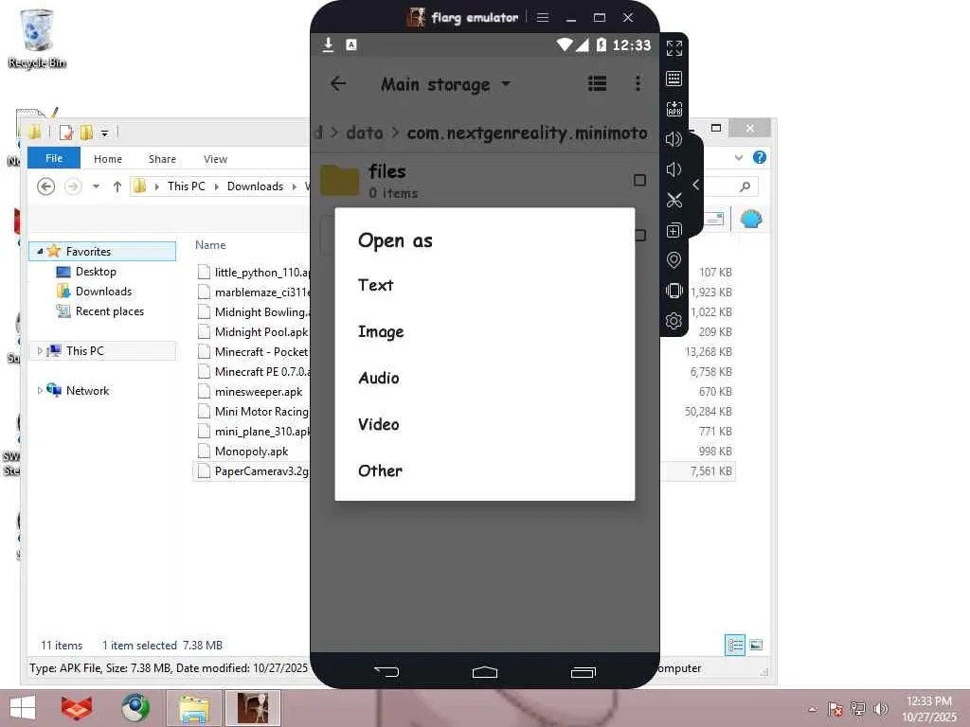This screenshot has width=970, height=727.
Task: Lower volume with the lower speaker icon
Action: 674,169
